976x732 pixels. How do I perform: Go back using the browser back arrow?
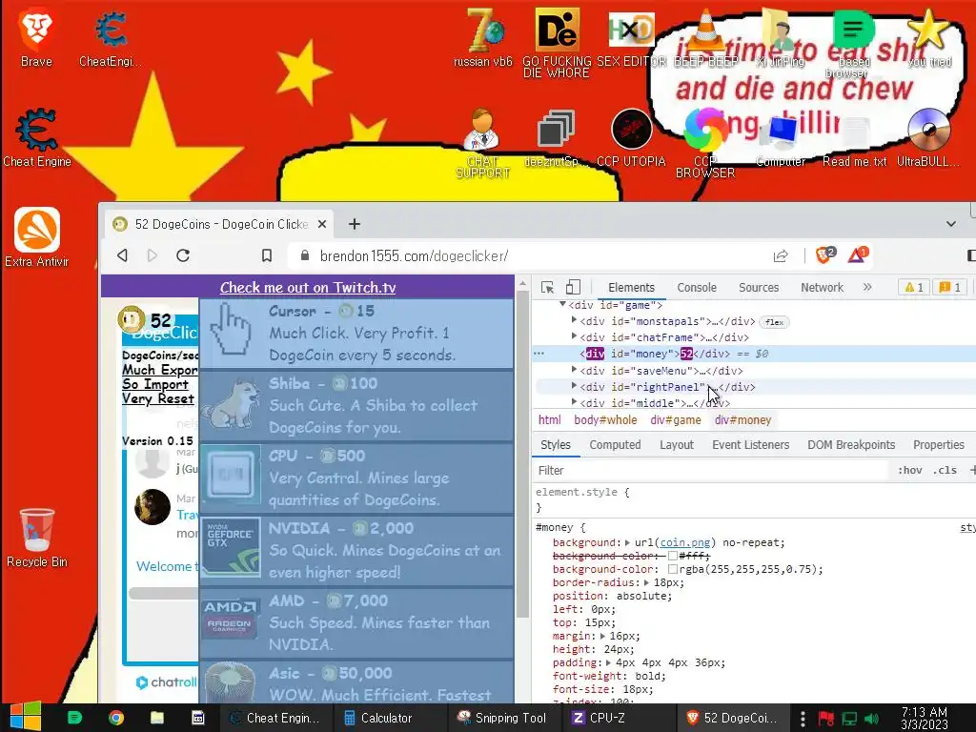point(123,255)
